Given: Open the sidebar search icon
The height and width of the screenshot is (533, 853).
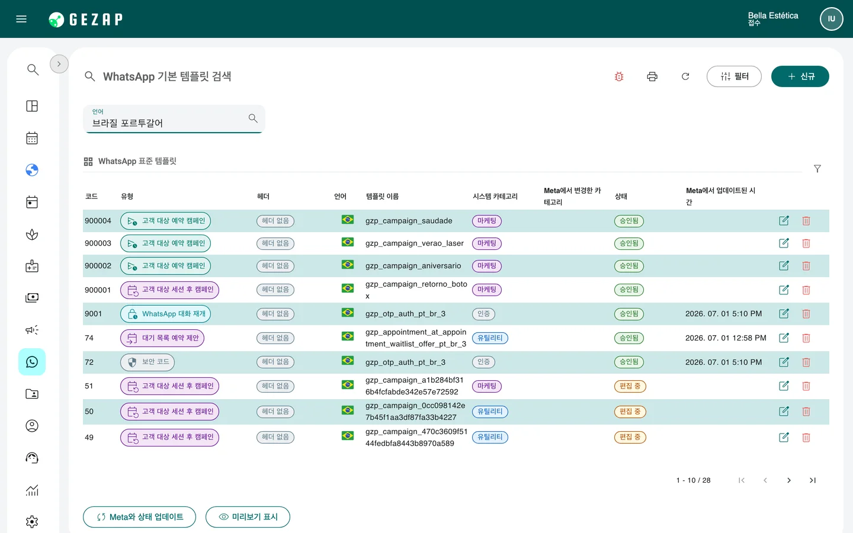Looking at the screenshot, I should [33, 69].
